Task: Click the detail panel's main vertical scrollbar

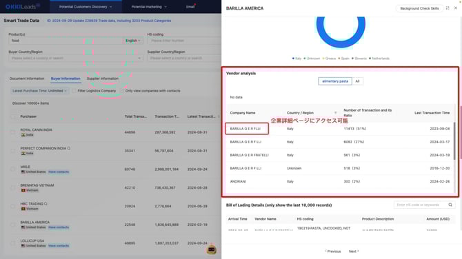Action: pos(461,132)
